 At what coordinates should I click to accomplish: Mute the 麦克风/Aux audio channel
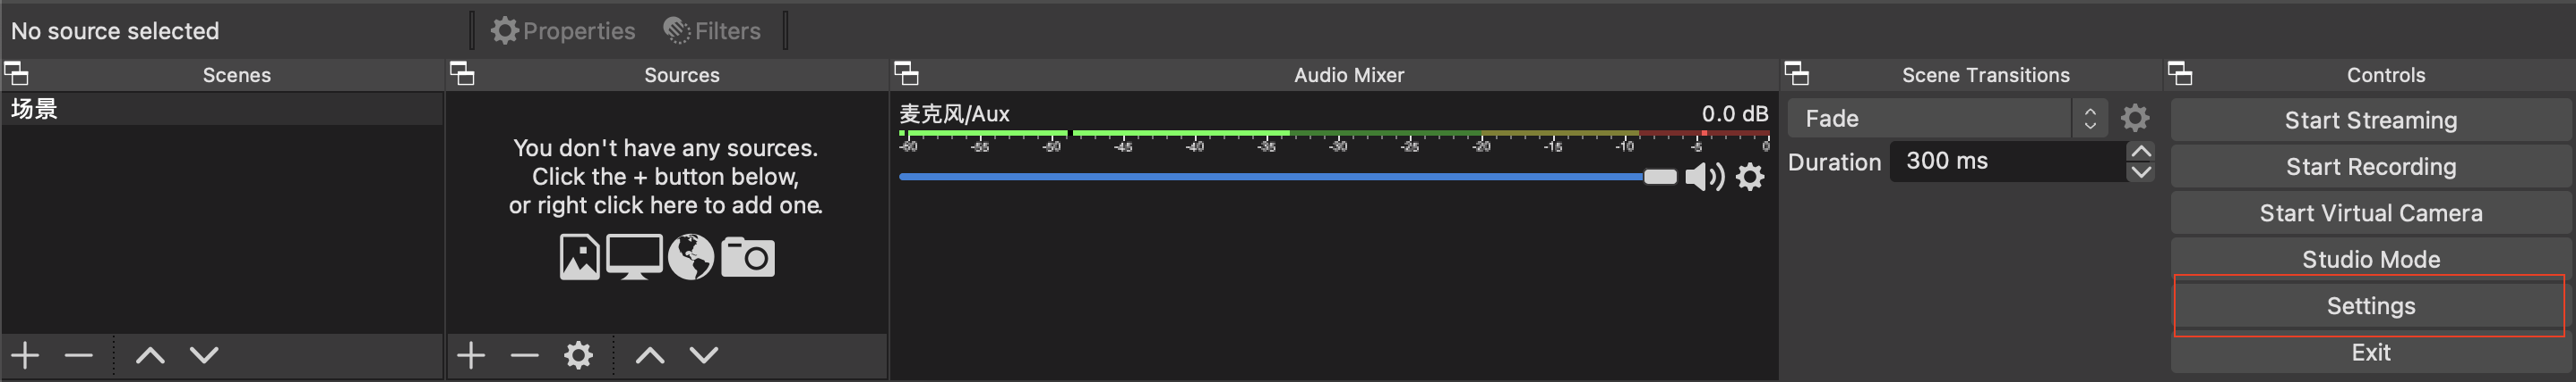(1704, 178)
